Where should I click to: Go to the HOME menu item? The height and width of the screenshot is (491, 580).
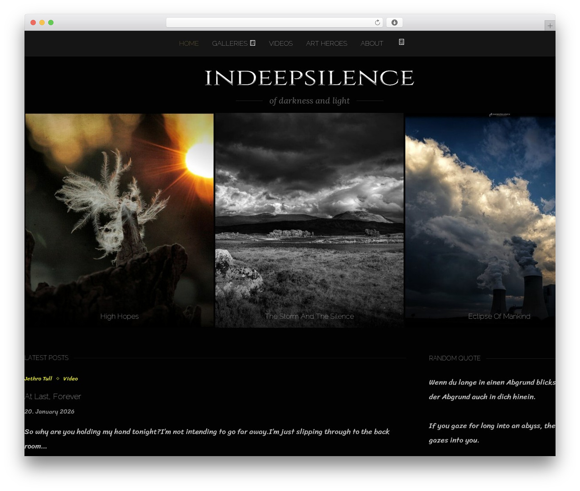tap(189, 43)
